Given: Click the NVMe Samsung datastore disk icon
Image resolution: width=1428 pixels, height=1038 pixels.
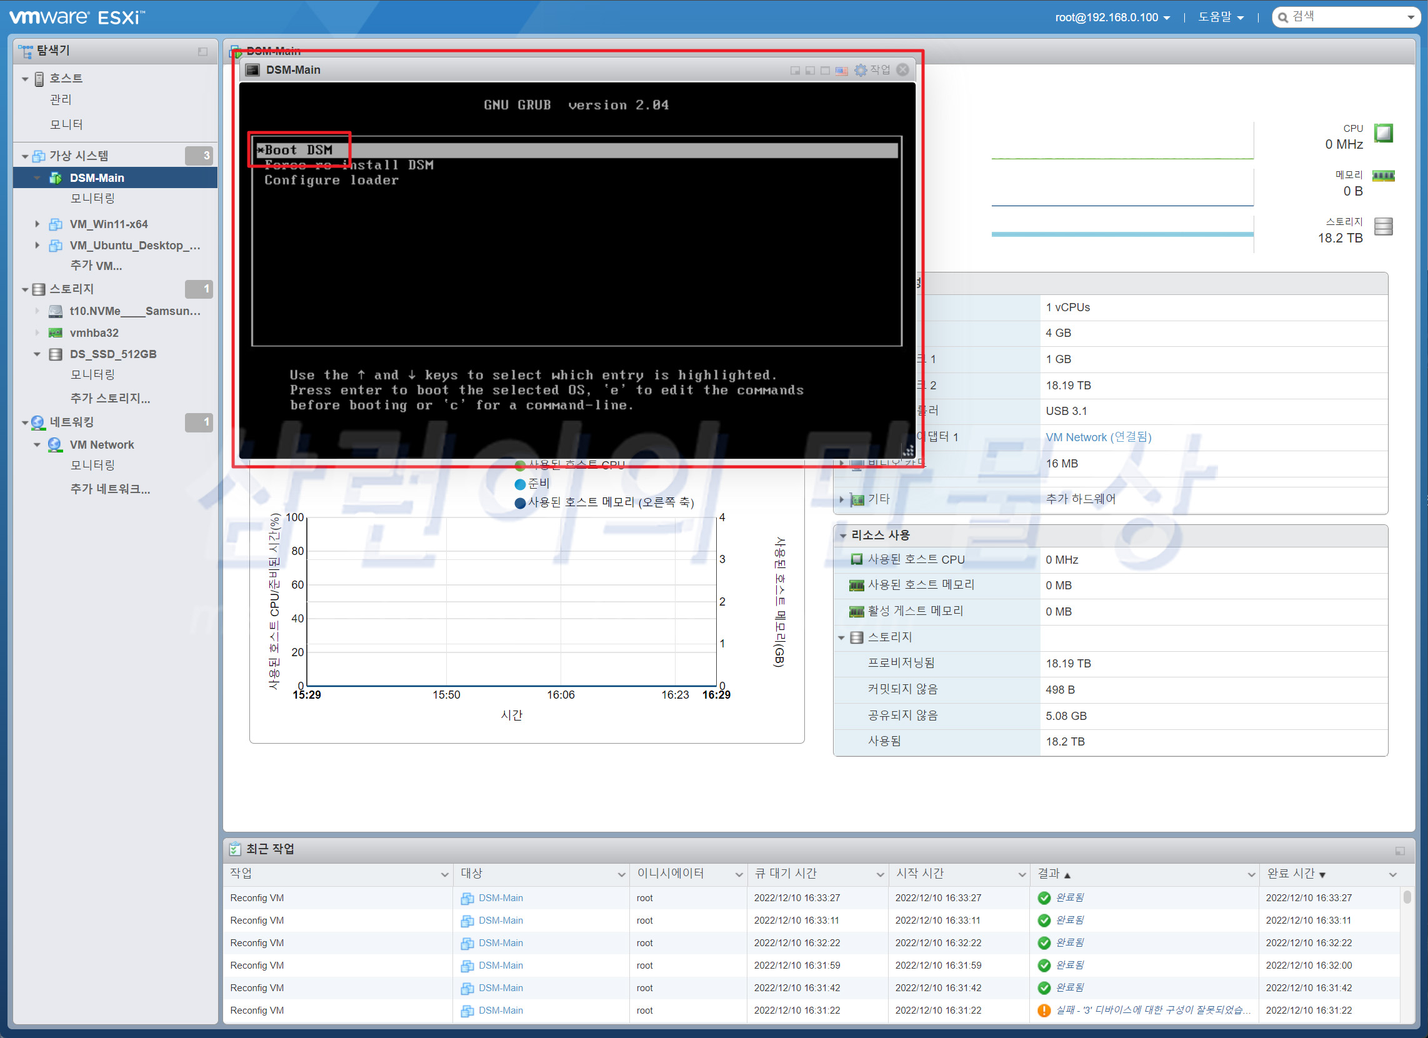Looking at the screenshot, I should (x=56, y=311).
